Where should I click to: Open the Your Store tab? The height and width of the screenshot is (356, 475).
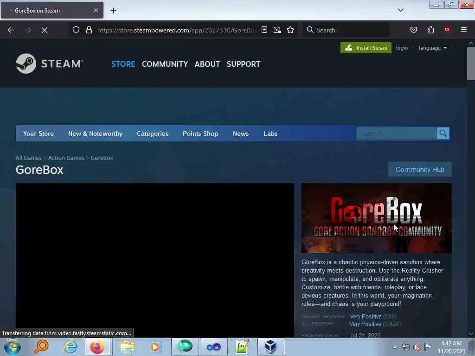pyautogui.click(x=39, y=133)
